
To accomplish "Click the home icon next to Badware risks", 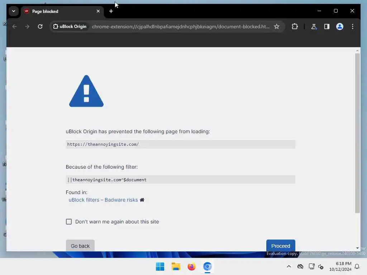I will click(142, 200).
